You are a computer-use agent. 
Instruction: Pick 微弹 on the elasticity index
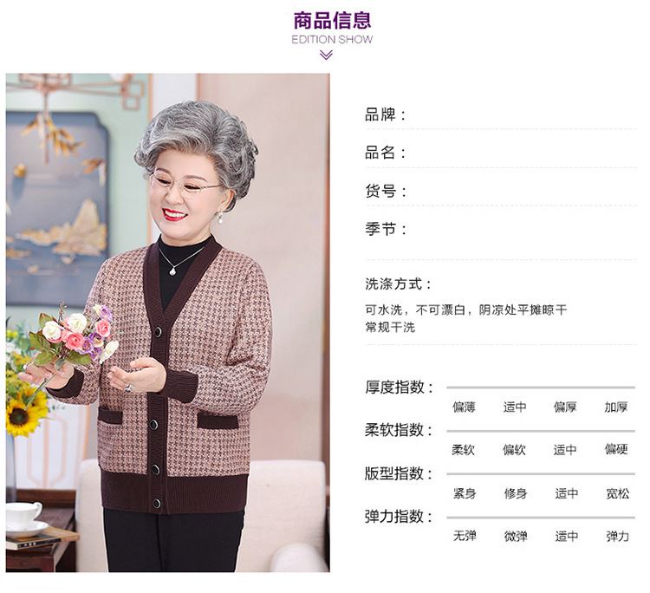(x=516, y=536)
